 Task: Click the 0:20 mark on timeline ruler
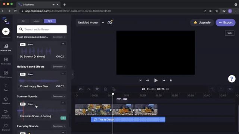click(x=143, y=95)
